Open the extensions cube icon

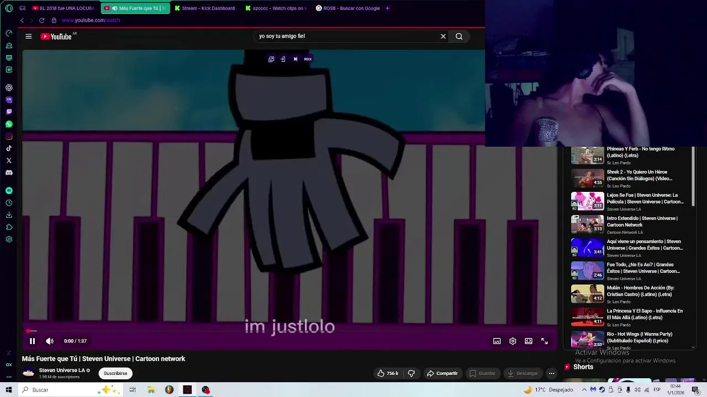click(9, 227)
